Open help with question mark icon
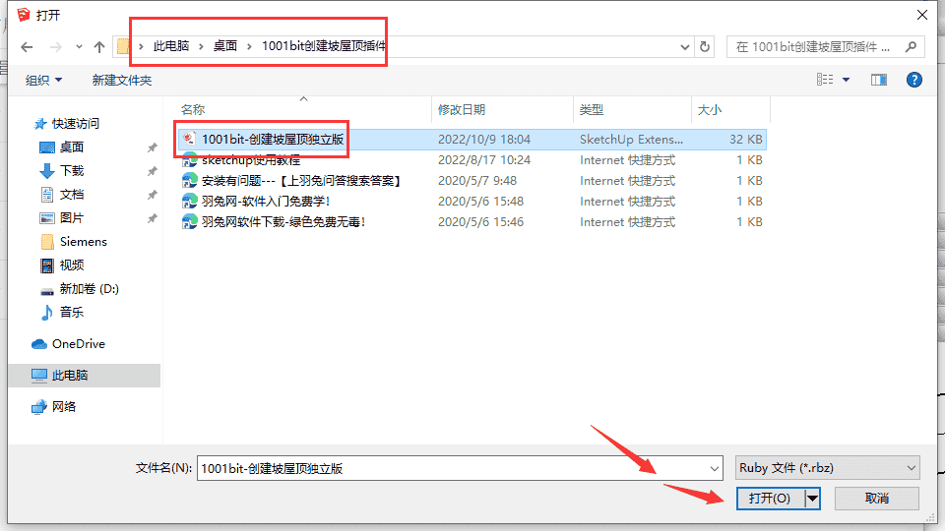The width and height of the screenshot is (945, 531). pyautogui.click(x=914, y=80)
